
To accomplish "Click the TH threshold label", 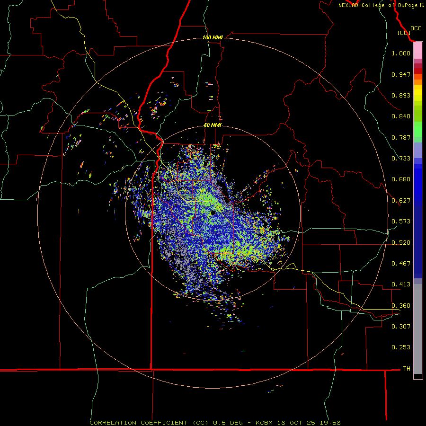I will click(x=407, y=369).
